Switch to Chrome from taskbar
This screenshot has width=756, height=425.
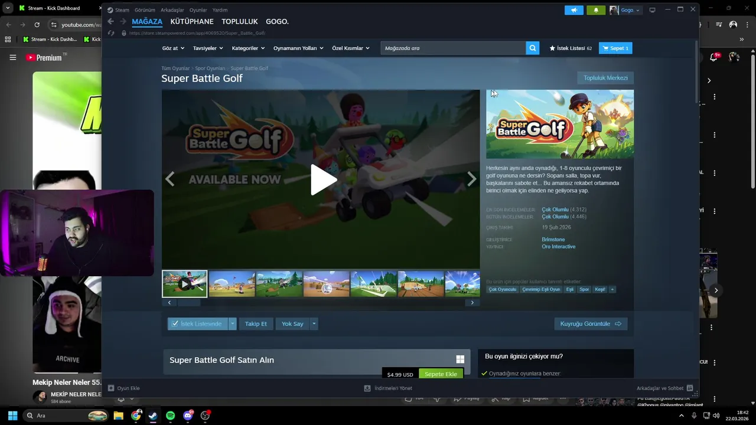click(136, 416)
